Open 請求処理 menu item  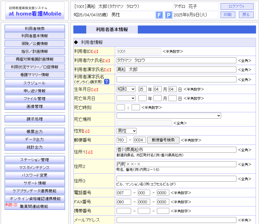[x=35, y=119]
